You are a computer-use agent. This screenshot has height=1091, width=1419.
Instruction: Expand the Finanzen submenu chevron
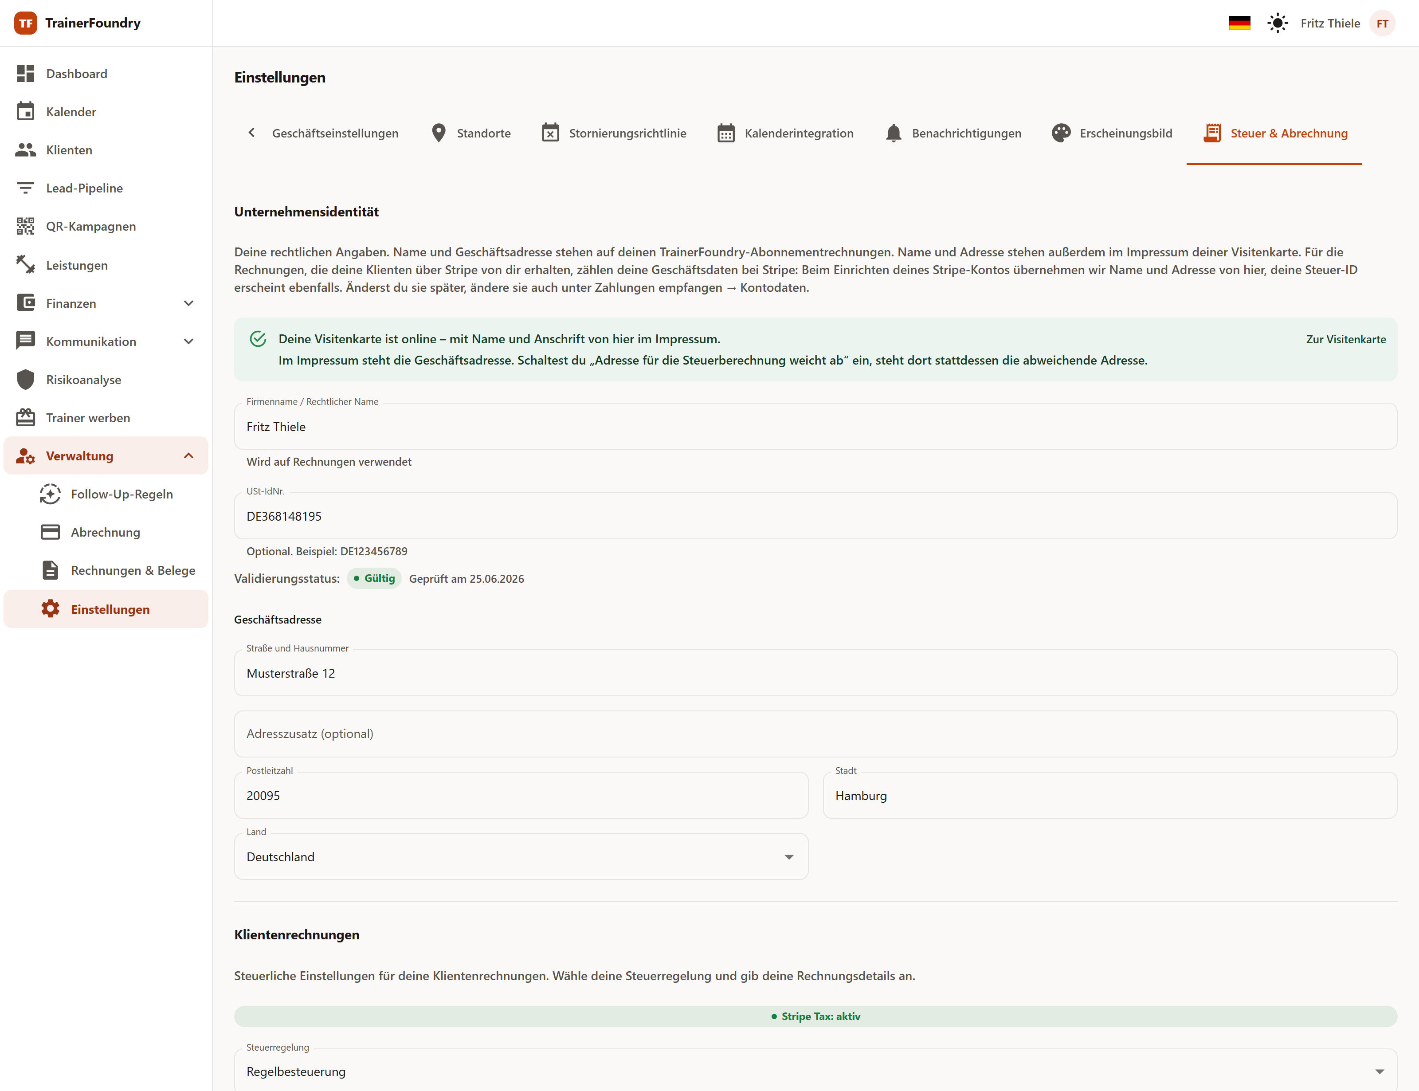(x=188, y=303)
